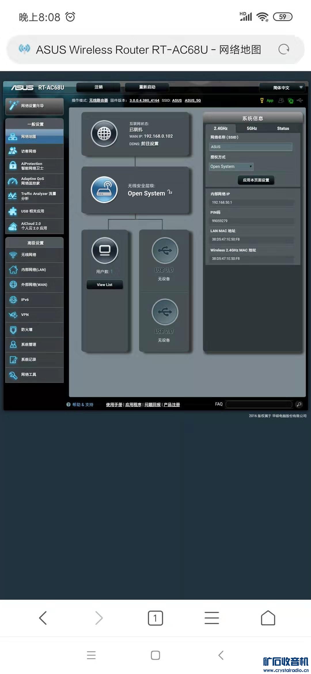Open the 简体中文 language dropdown
This screenshot has width=311, height=674.
(282, 88)
